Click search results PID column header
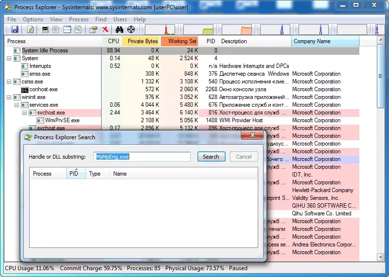 [x=76, y=174]
